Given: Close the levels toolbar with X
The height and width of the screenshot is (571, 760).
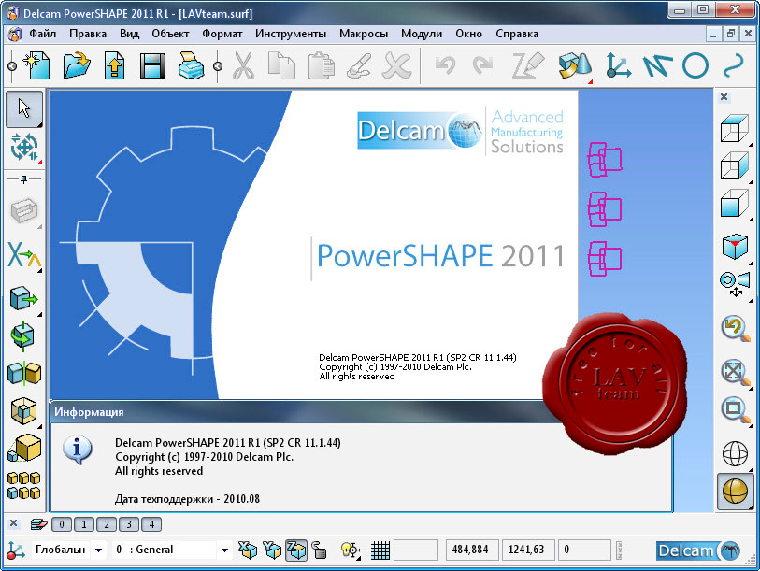Looking at the screenshot, I should (14, 523).
